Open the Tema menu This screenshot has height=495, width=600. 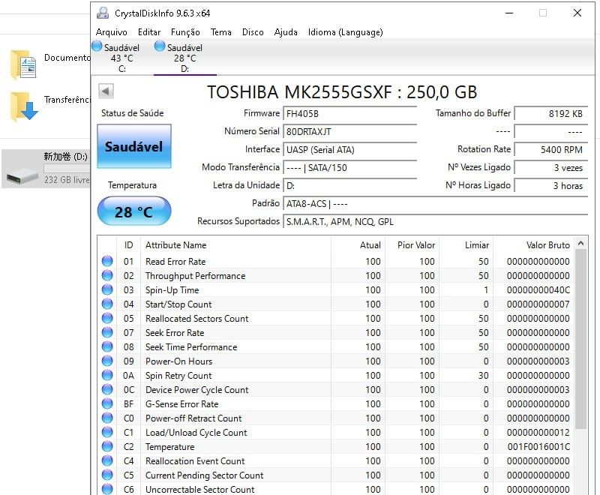tap(220, 32)
